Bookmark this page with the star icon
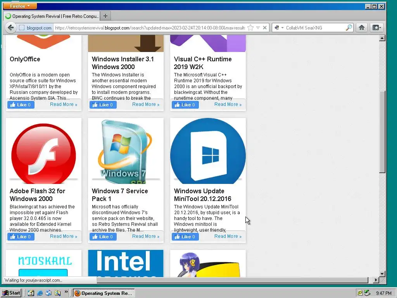 pyautogui.click(x=250, y=28)
